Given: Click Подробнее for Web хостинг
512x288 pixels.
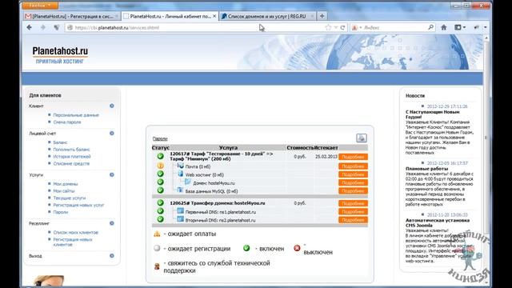Looking at the screenshot, I should click(x=353, y=174).
